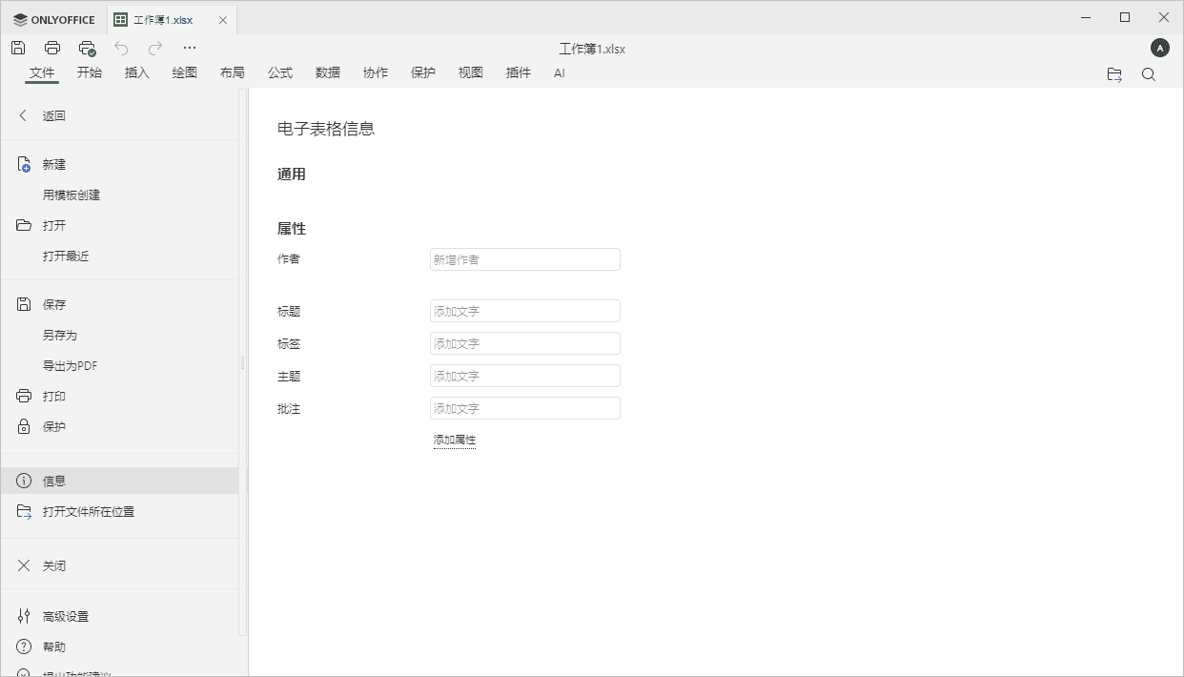Click the Undo arrow icon
The width and height of the screenshot is (1184, 677).
121,47
